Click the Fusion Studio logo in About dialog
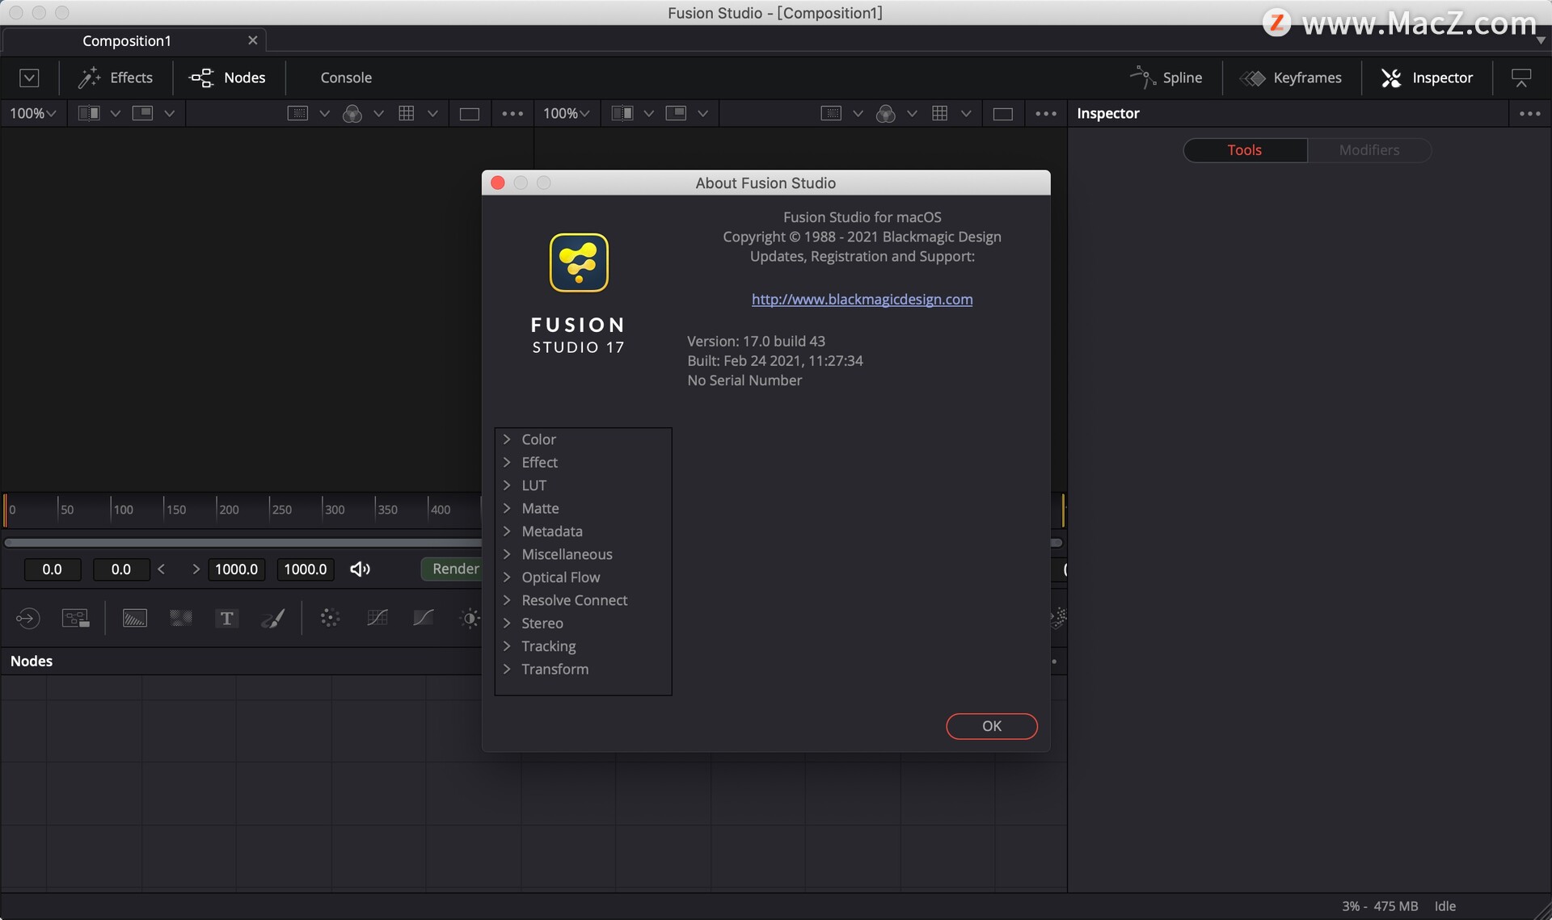This screenshot has width=1552, height=920. tap(579, 263)
